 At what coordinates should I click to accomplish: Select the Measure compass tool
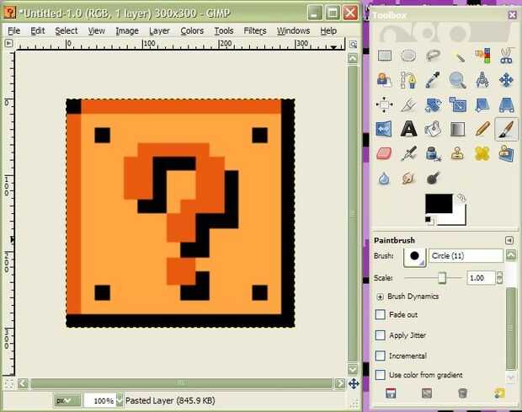[482, 80]
